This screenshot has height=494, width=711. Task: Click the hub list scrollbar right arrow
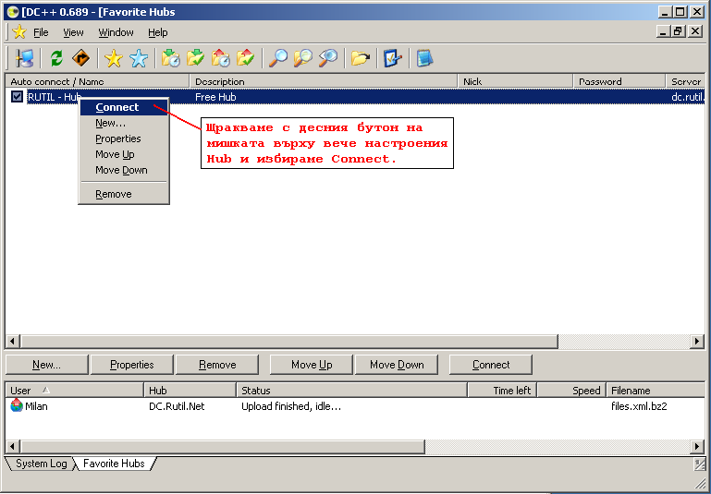point(697,341)
